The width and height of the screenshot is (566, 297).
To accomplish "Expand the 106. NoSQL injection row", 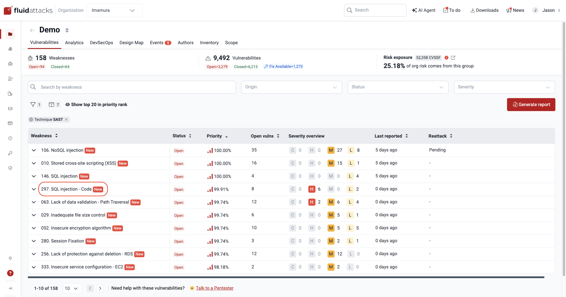I will [x=34, y=150].
